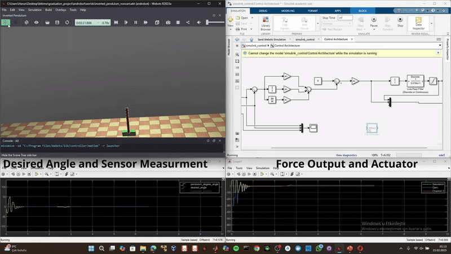
Task: Select the Low-Pass Filter block
Action: coord(415,81)
